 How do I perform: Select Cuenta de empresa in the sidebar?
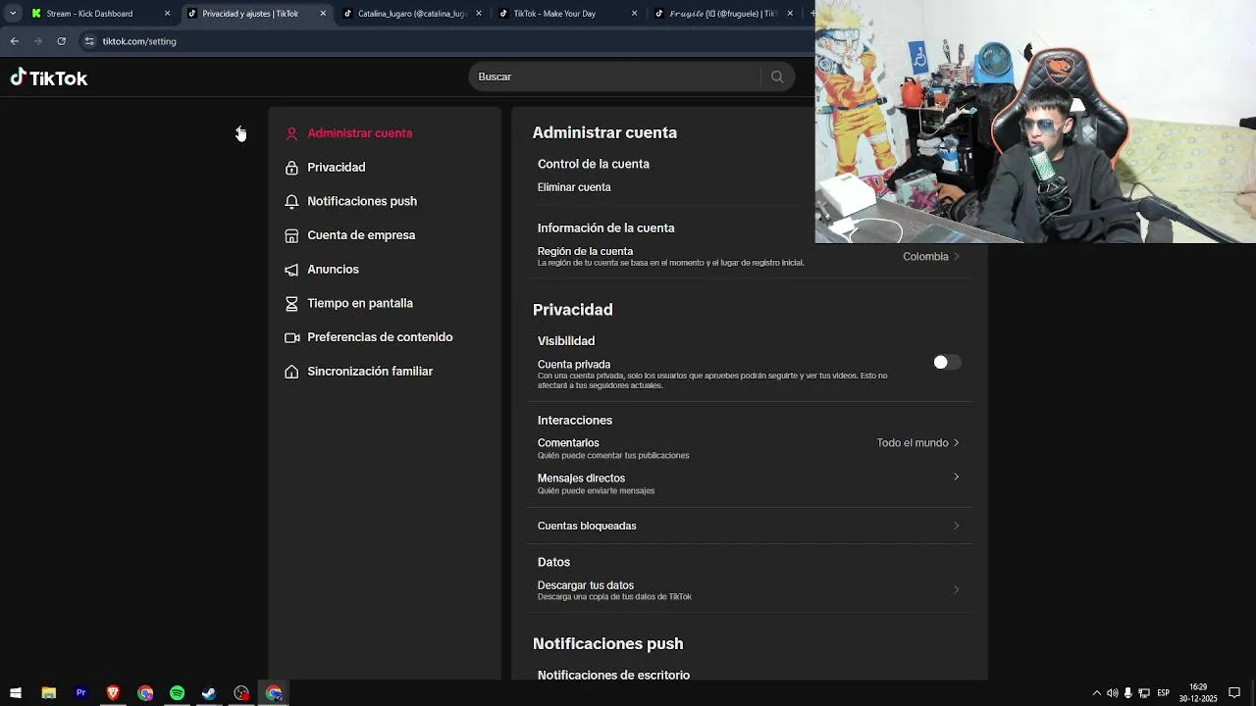[361, 235]
